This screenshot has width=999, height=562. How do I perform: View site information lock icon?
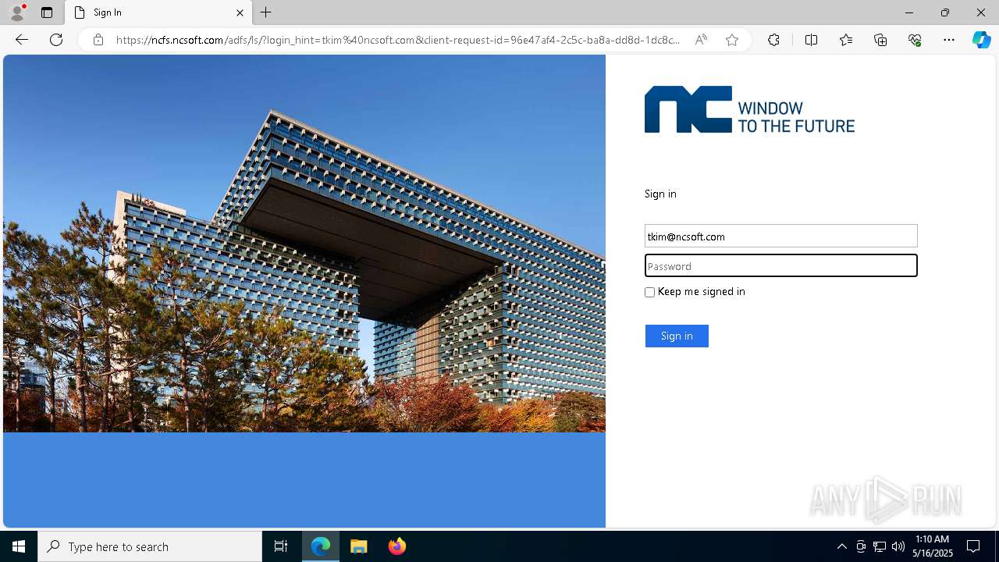point(98,40)
